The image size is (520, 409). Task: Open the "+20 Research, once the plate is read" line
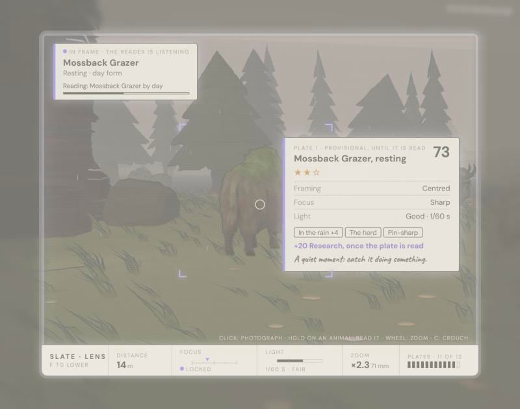pyautogui.click(x=359, y=246)
